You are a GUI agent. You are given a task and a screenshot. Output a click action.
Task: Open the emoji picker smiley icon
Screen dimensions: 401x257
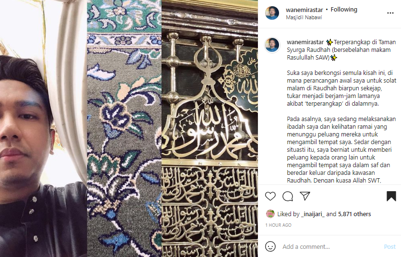point(270,246)
